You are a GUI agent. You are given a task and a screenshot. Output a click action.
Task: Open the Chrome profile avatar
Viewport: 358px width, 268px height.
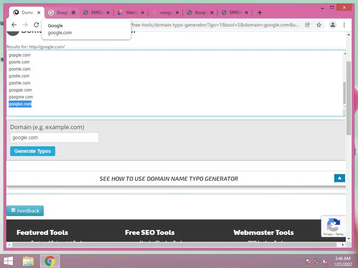[x=333, y=25]
